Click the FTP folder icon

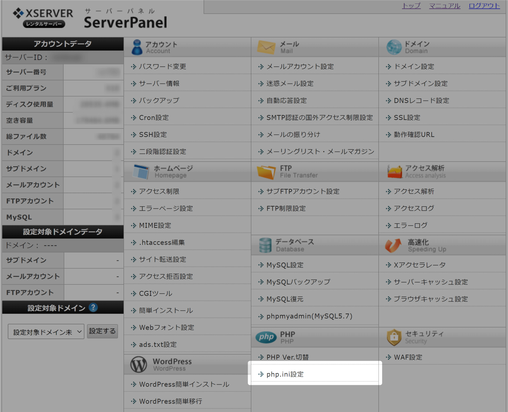coord(266,172)
